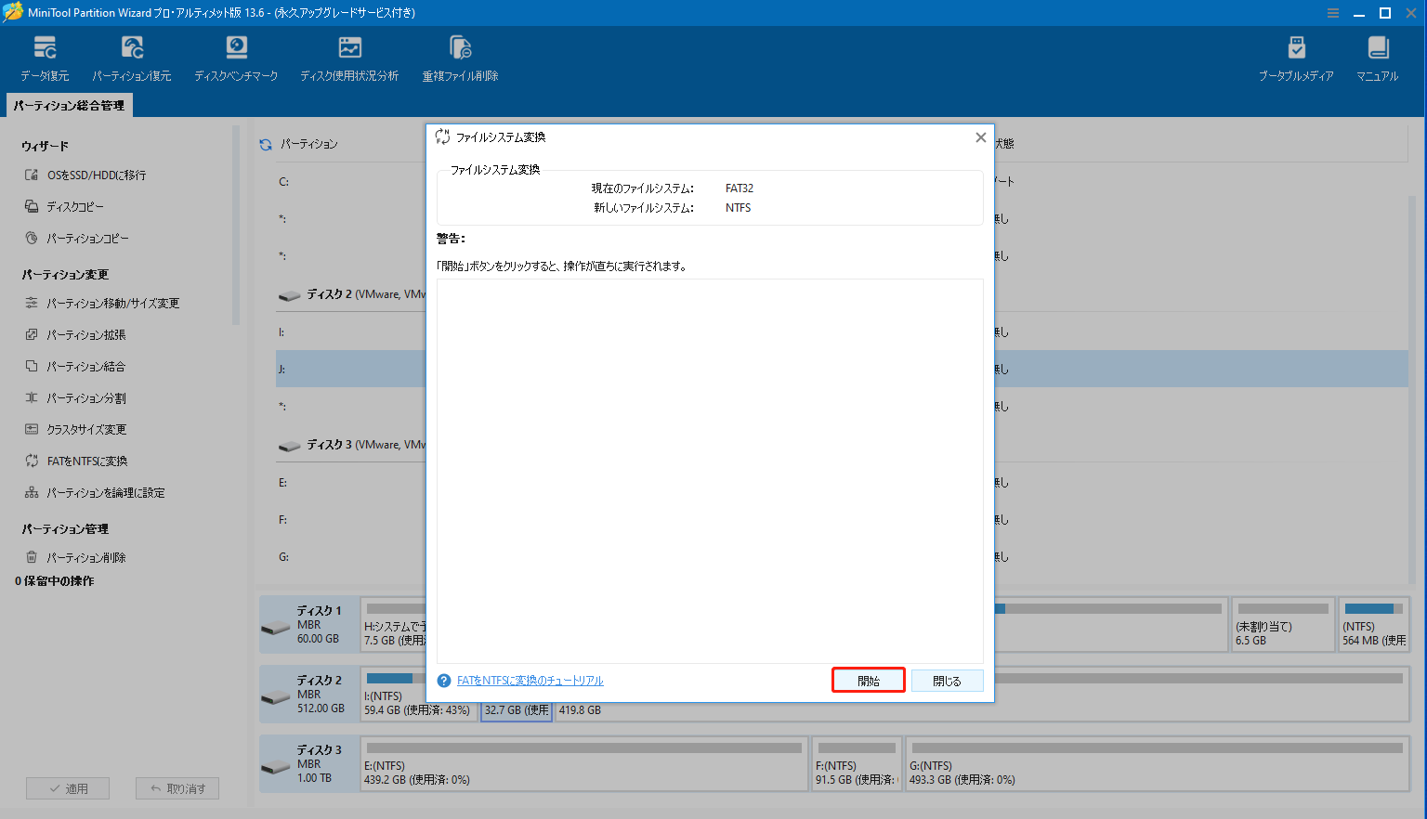Select パーティション結合
The height and width of the screenshot is (819, 1427).
click(x=85, y=366)
